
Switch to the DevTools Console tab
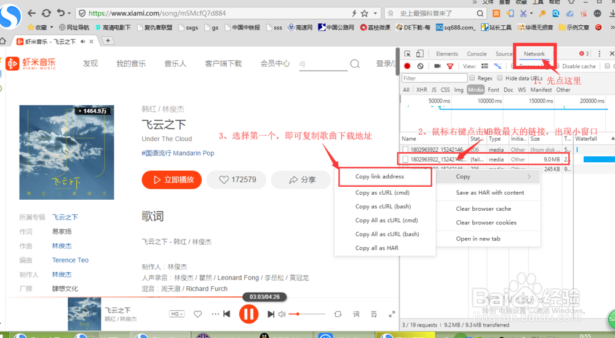(477, 53)
